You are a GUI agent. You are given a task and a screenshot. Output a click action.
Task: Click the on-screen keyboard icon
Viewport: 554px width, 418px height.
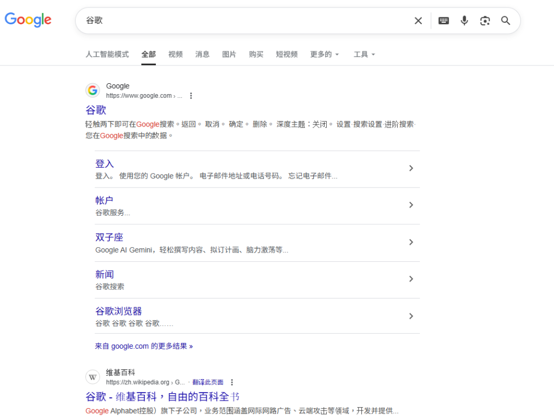click(444, 20)
